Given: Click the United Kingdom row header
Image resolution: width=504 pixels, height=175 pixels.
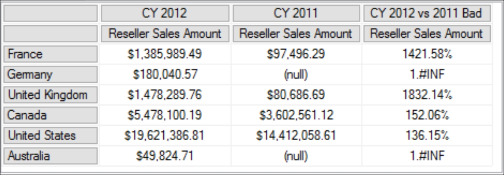Looking at the screenshot, I should click(x=51, y=95).
